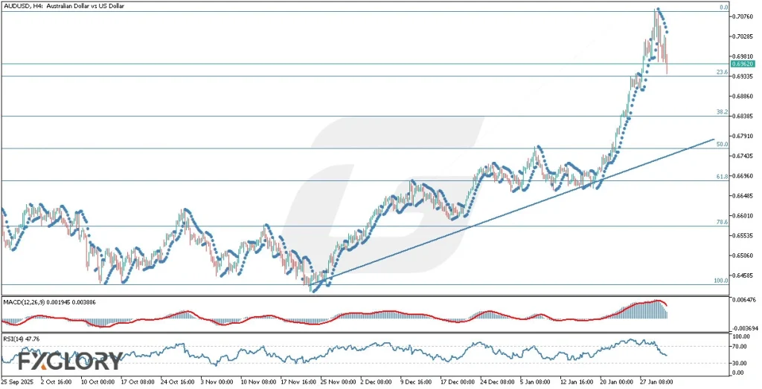This screenshot has width=762, height=389.
Task: Select the Fibonacci 100.0 level label
Action: pos(720,281)
